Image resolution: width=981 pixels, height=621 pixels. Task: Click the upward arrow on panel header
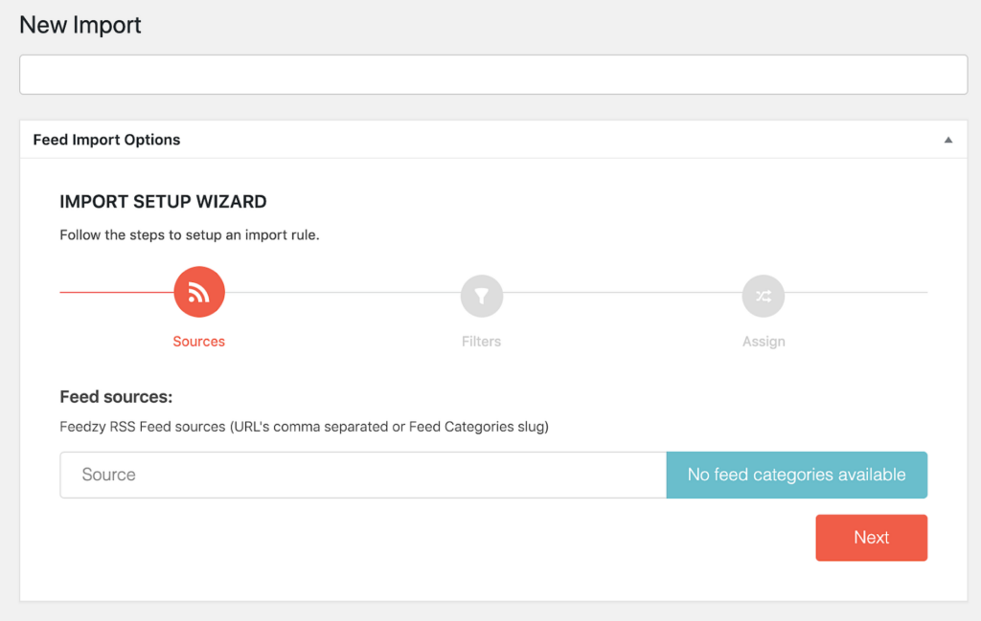[948, 139]
